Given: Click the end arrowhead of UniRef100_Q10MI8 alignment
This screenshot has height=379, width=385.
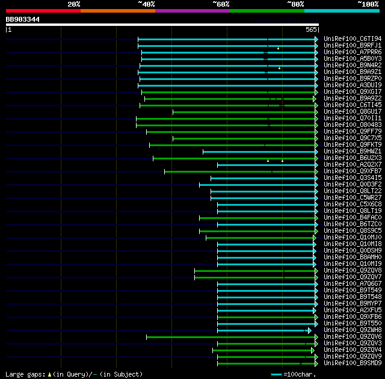Looking at the screenshot, I should (x=315, y=244).
